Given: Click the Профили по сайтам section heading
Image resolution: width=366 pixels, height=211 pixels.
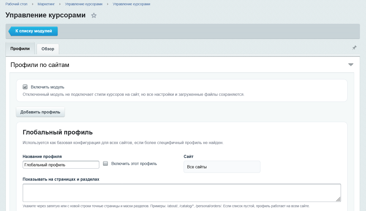Looking at the screenshot, I should point(40,65).
